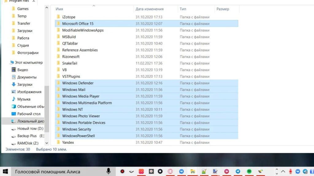Sort by Имя column header
This screenshot has height=176, width=314.
[59, 9]
